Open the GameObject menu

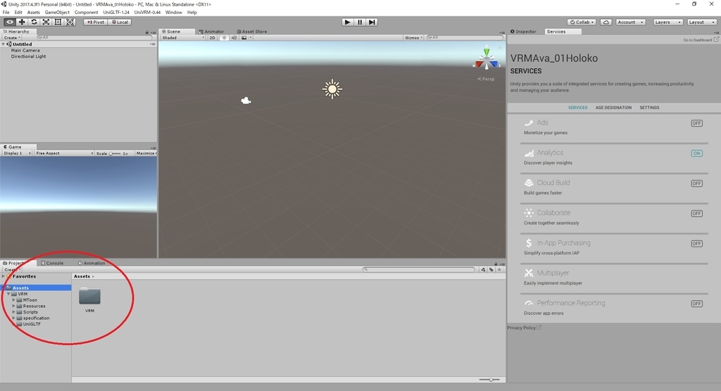coord(57,13)
